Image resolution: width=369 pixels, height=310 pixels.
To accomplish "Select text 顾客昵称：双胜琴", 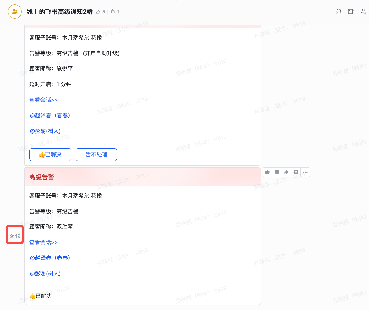I will (51, 227).
